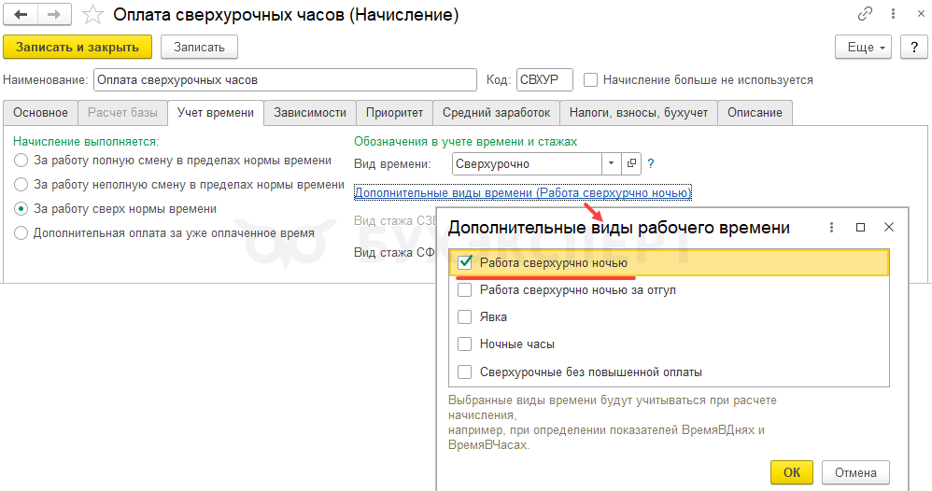Click blue question mark hint near Вид времени

(x=651, y=163)
